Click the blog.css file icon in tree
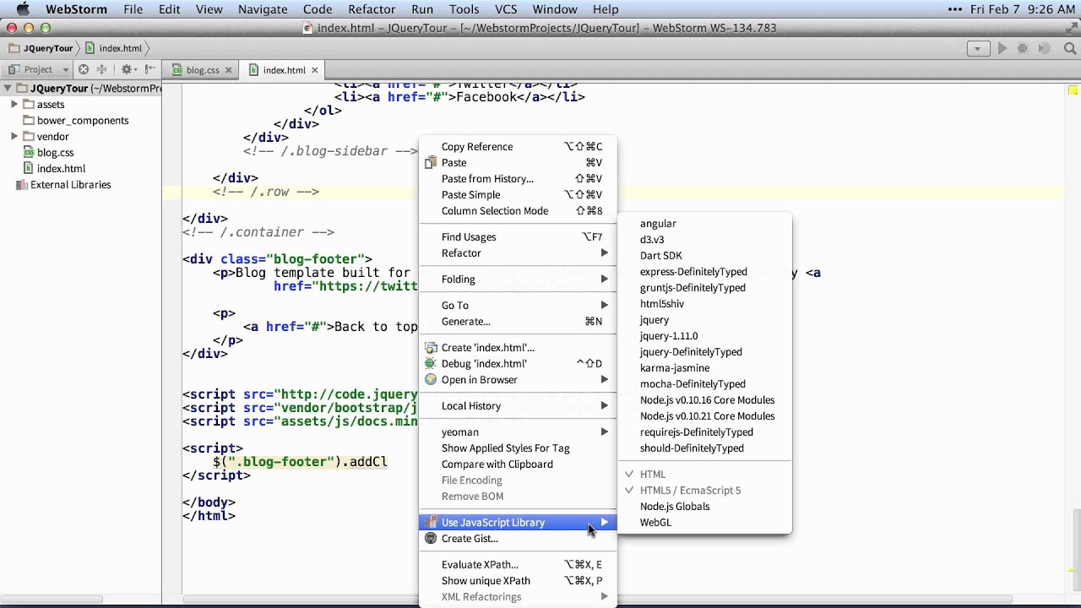 click(28, 152)
